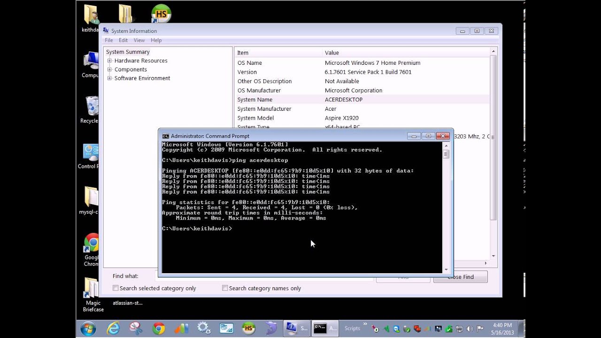This screenshot has width=601, height=338.
Task: Click the ACERDESKTOP value cell
Action: [344, 100]
